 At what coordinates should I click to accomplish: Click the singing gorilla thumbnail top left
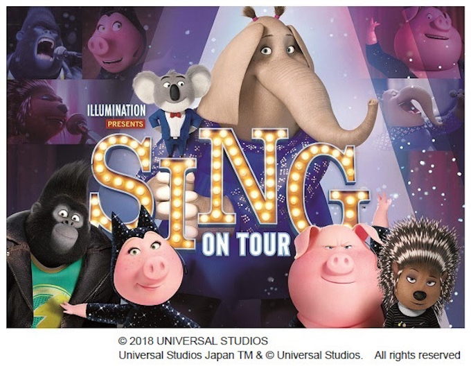point(44,43)
